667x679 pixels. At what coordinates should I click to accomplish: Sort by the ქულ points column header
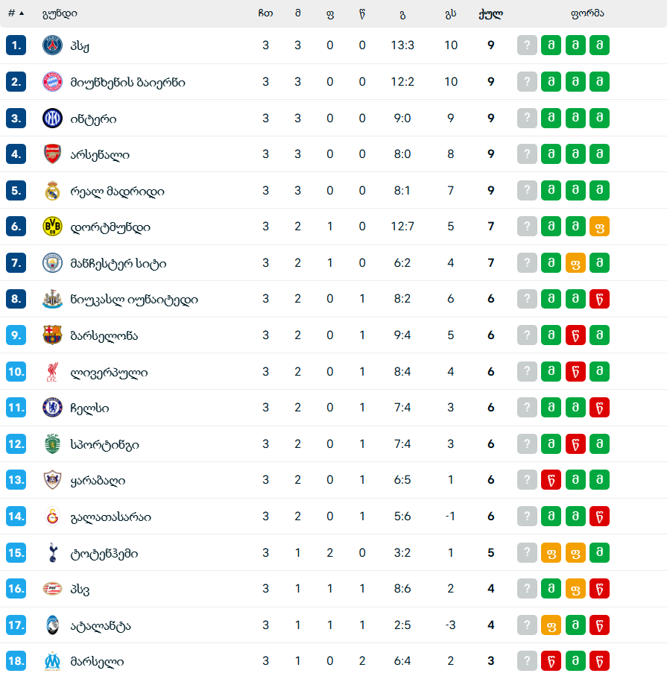point(490,13)
